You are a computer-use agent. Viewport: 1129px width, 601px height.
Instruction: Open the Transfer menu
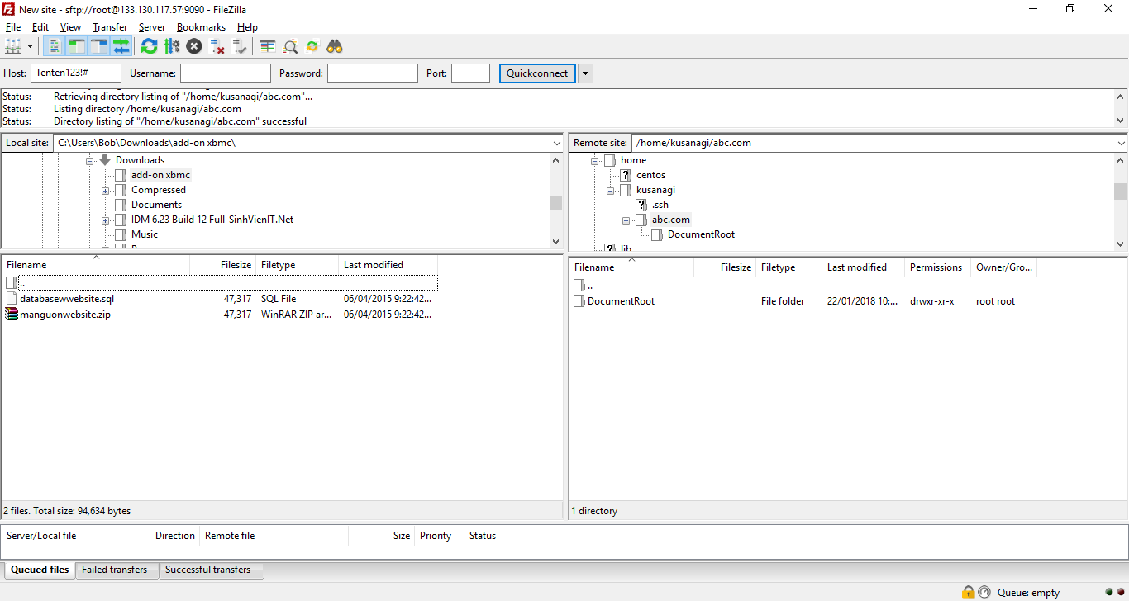coord(110,27)
